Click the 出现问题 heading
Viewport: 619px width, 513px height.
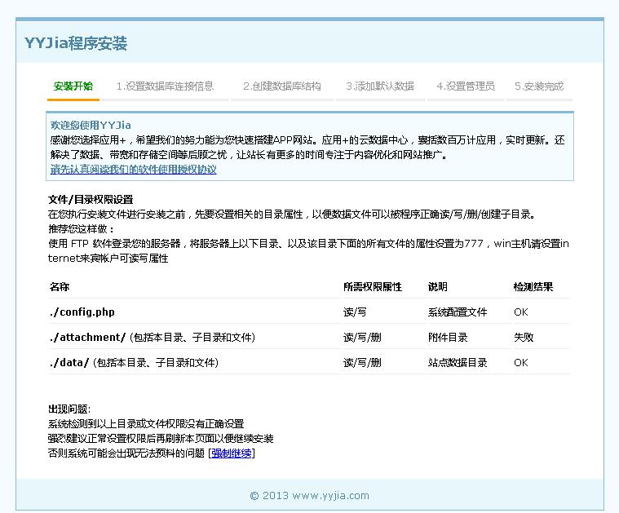(69, 409)
